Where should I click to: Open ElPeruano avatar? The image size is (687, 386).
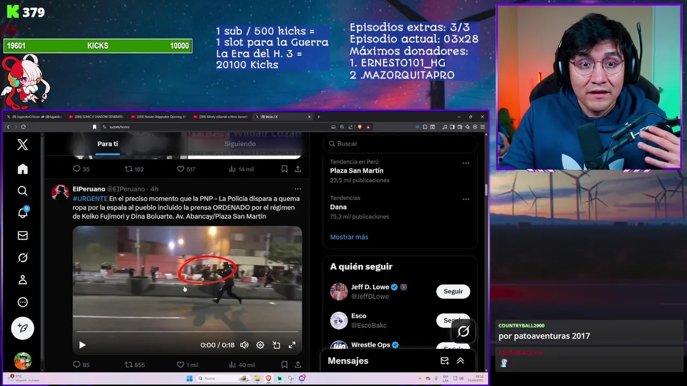click(x=60, y=193)
